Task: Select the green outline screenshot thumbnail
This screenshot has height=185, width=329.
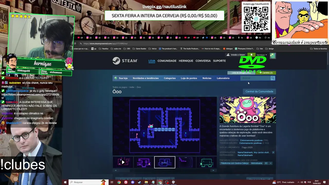Action: (x=207, y=162)
